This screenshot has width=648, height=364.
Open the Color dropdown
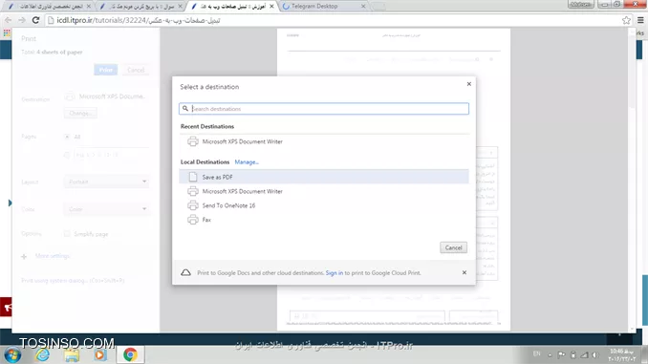click(x=107, y=209)
